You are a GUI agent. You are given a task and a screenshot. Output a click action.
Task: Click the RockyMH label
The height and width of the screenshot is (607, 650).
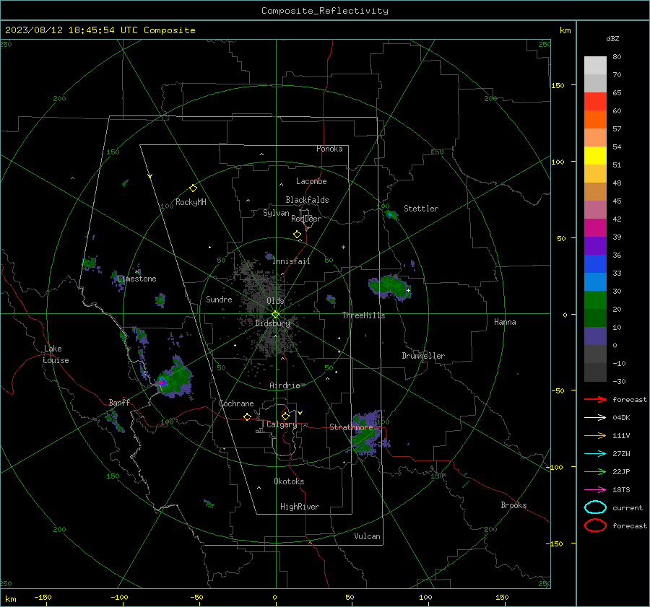tap(191, 202)
